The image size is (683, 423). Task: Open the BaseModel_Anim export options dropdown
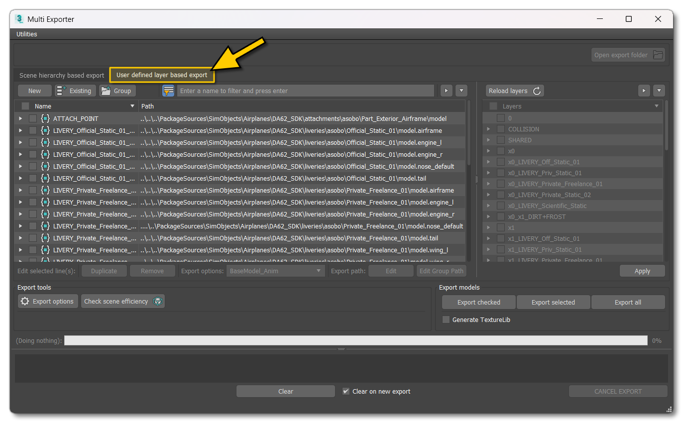point(275,271)
